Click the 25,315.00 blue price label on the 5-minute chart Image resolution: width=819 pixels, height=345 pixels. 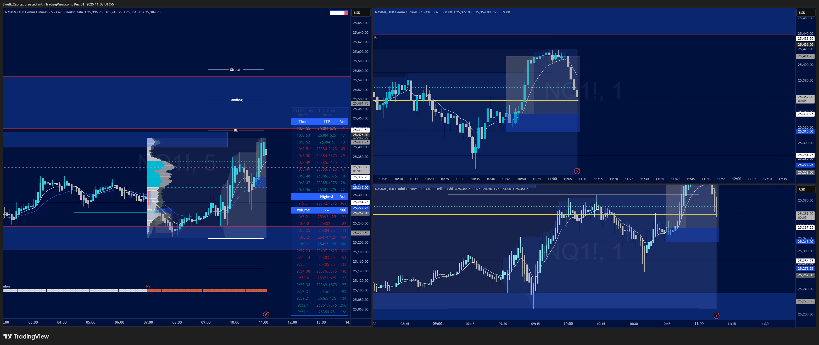(360, 188)
